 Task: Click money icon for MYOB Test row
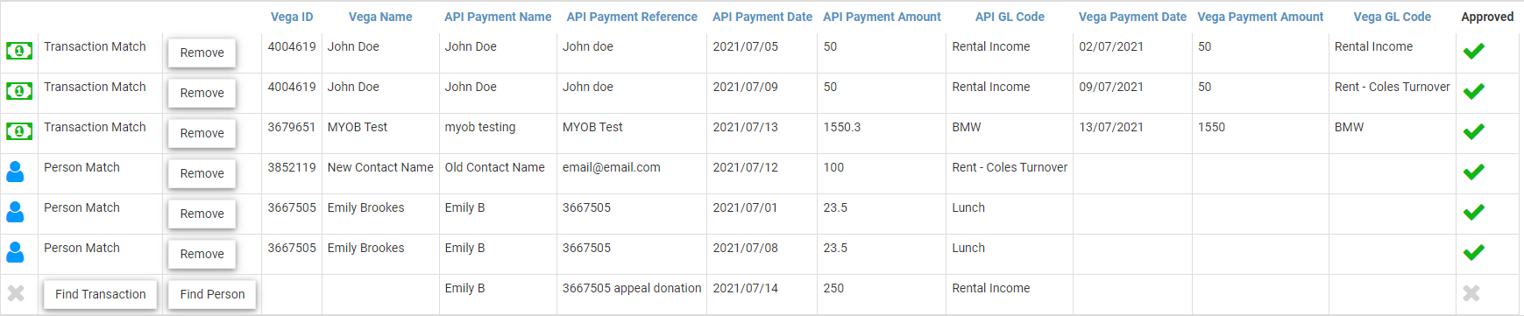[x=19, y=131]
